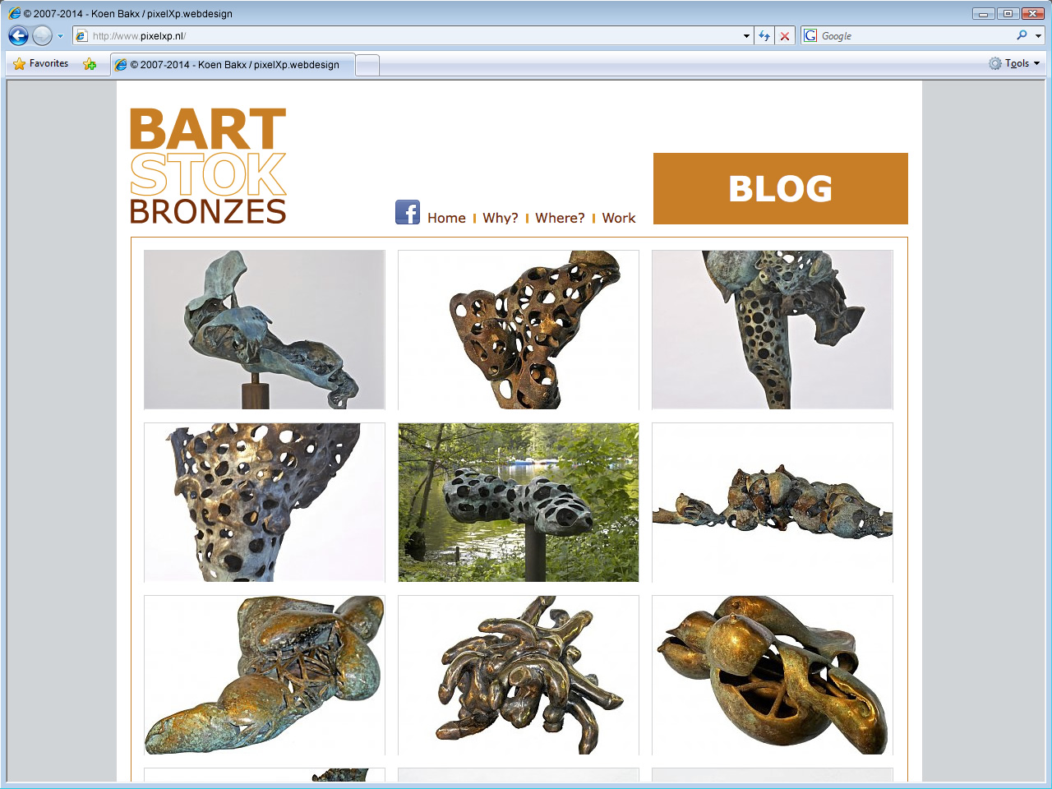The image size is (1052, 789).
Task: Open the brown perforated bronze thumbnail
Action: tap(519, 330)
